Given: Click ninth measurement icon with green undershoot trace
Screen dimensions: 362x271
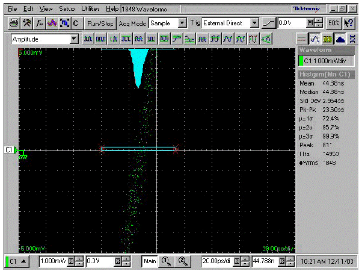Looking at the screenshot, I should pyautogui.click(x=189, y=39).
